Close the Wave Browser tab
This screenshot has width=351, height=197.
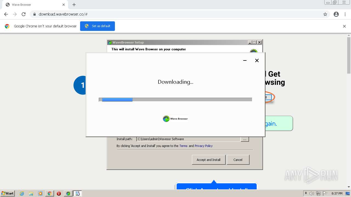[64, 5]
